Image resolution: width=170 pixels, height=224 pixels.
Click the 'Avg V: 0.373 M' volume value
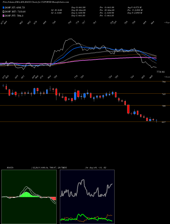click(135, 7)
